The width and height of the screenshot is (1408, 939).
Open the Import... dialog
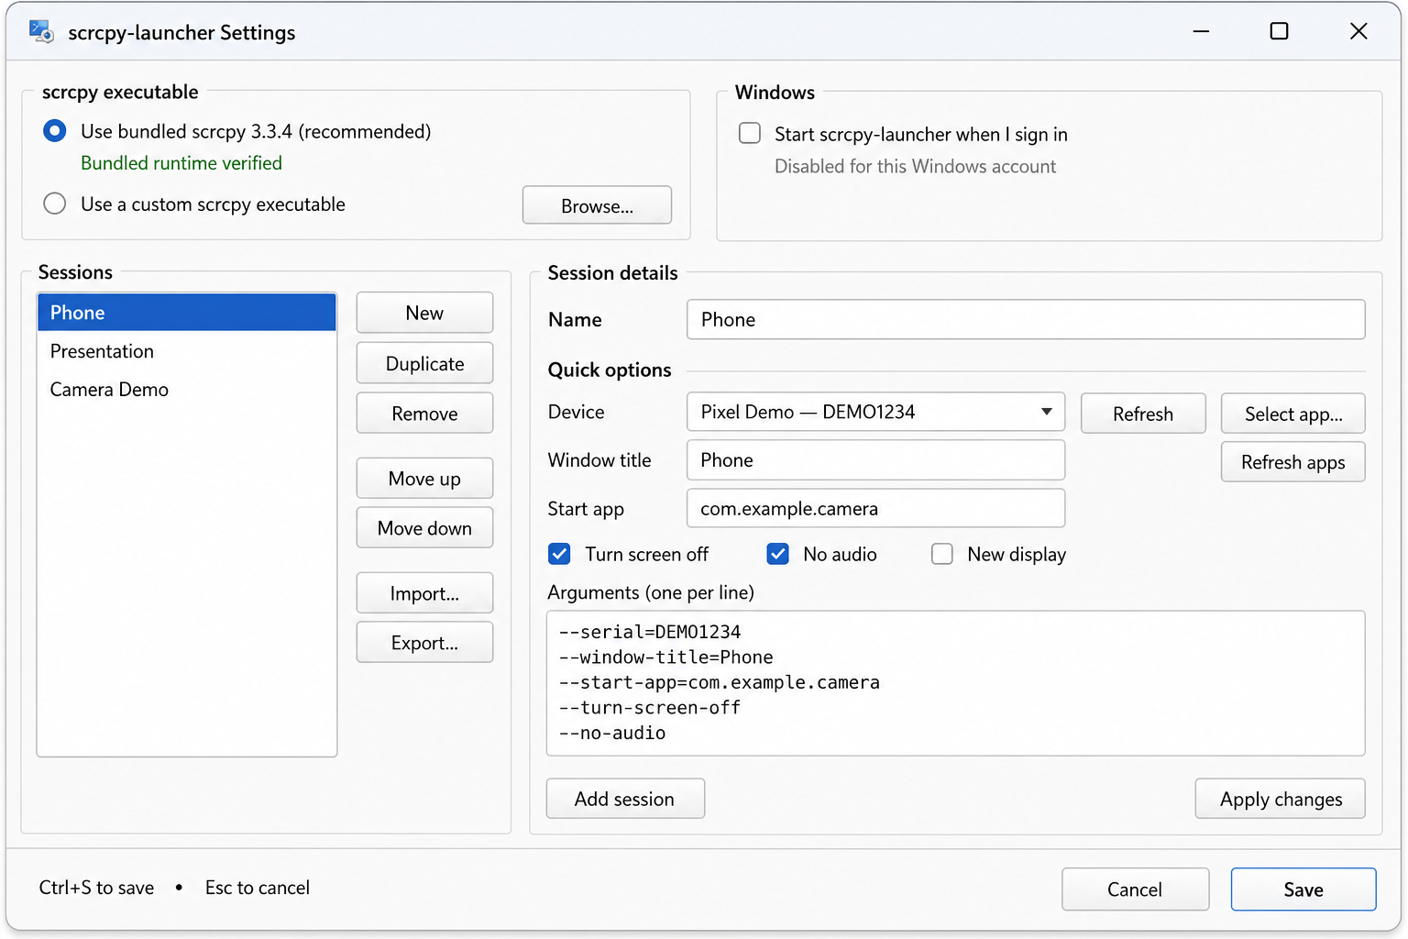[424, 593]
